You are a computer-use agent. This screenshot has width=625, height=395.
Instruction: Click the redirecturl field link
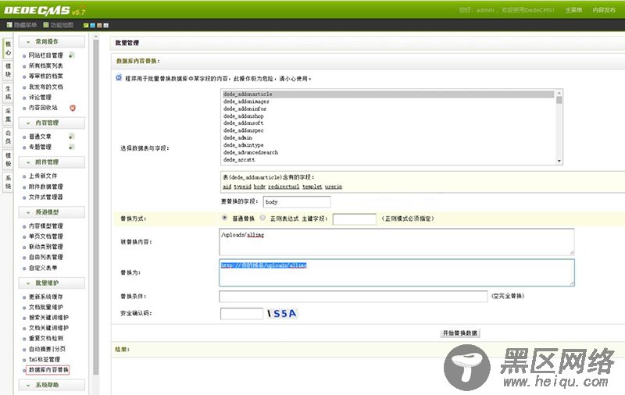click(x=284, y=187)
